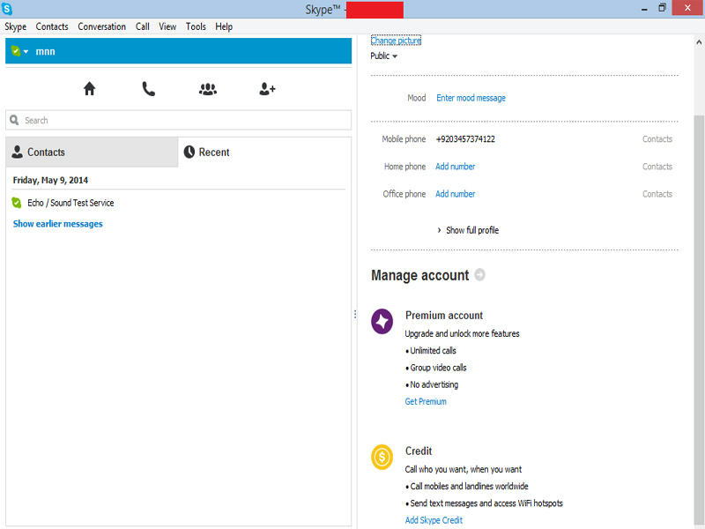
Task: Open the Call menu
Action: point(143,26)
